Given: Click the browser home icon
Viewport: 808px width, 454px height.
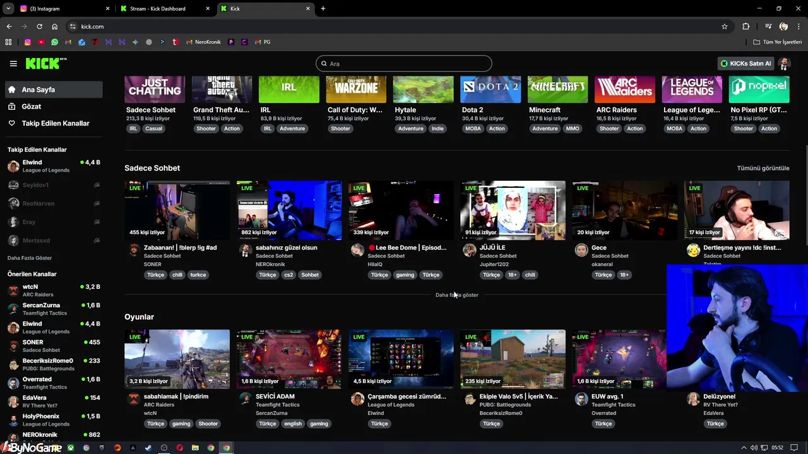Looking at the screenshot, I should coord(55,26).
